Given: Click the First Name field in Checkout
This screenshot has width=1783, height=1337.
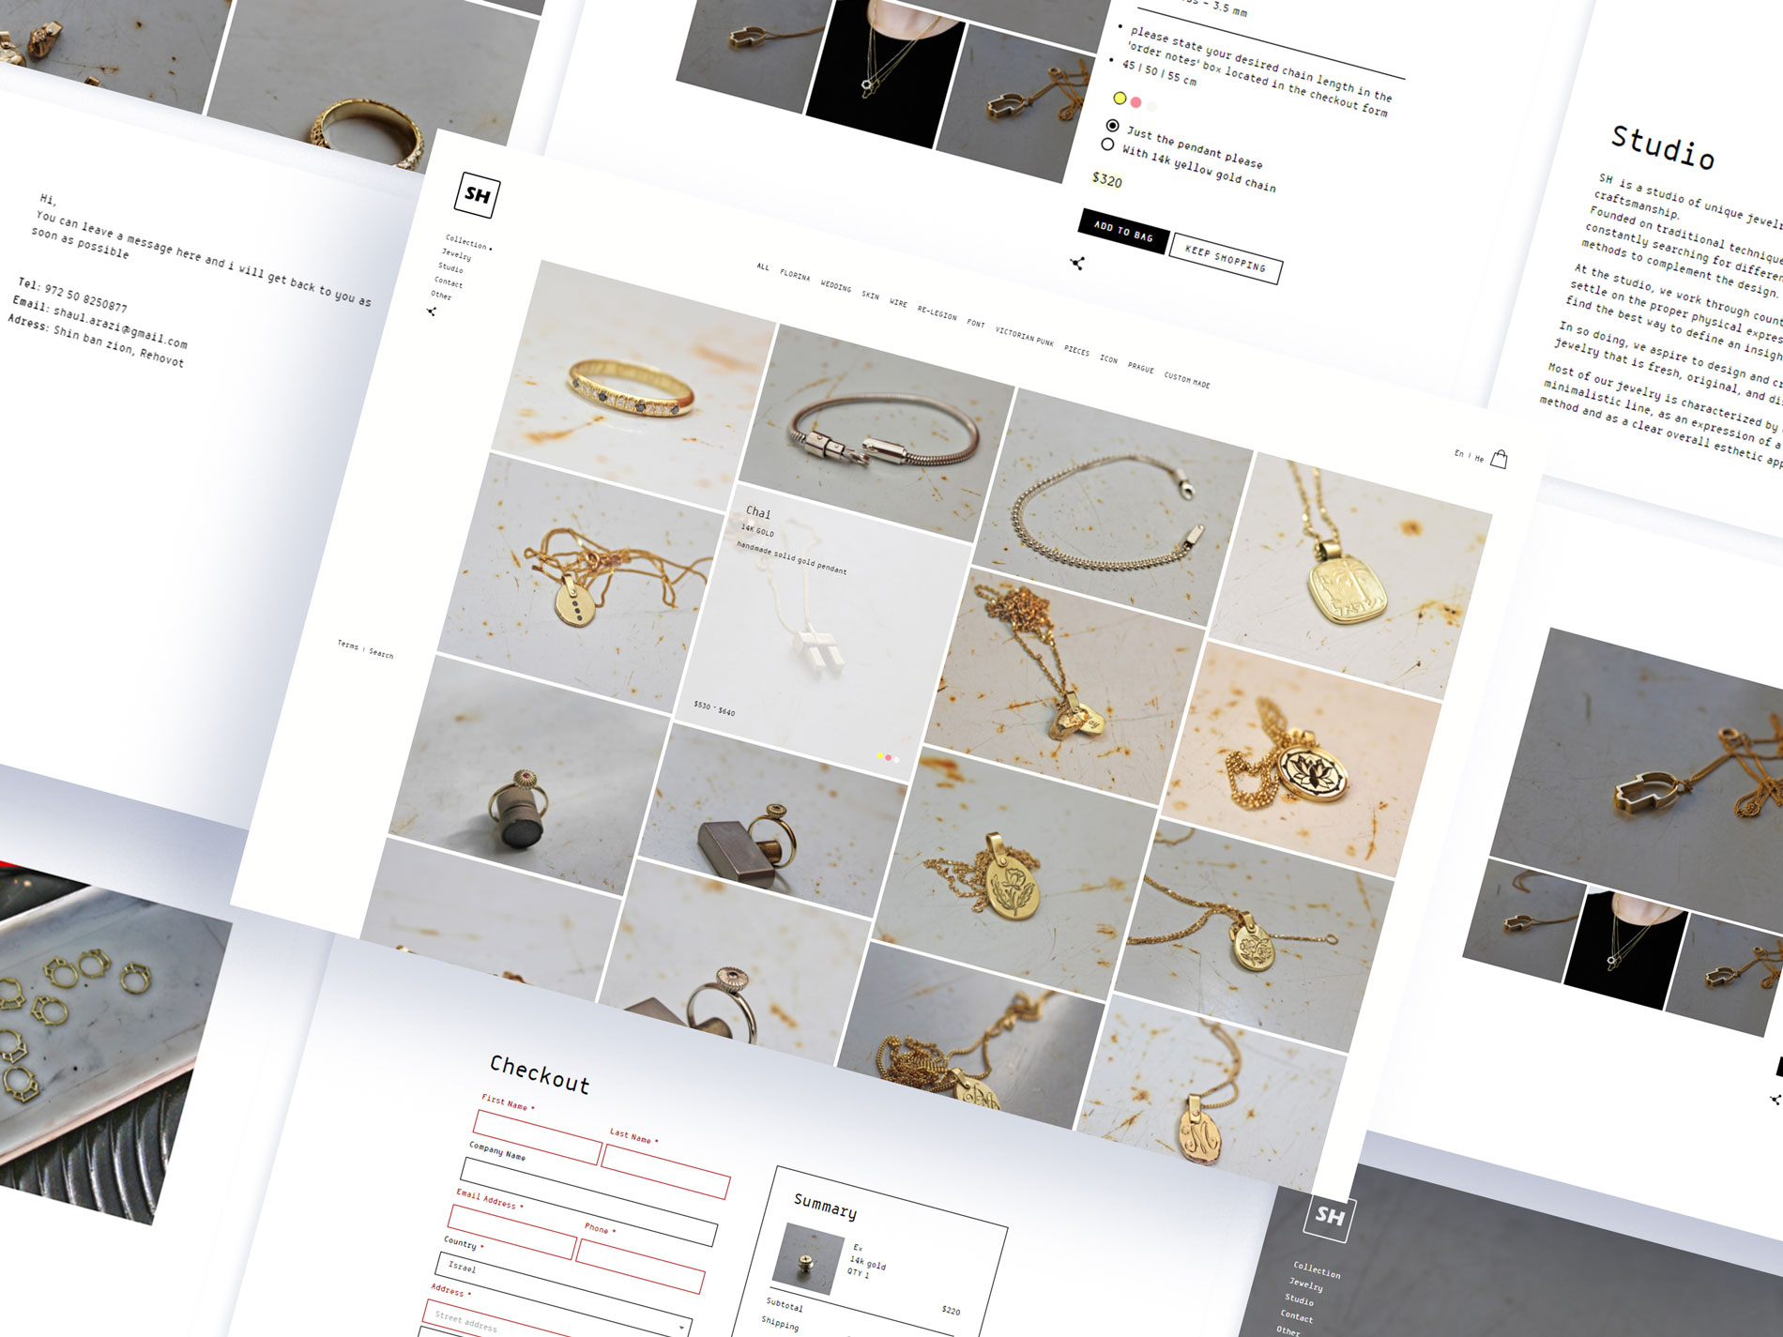Looking at the screenshot, I should [538, 1138].
